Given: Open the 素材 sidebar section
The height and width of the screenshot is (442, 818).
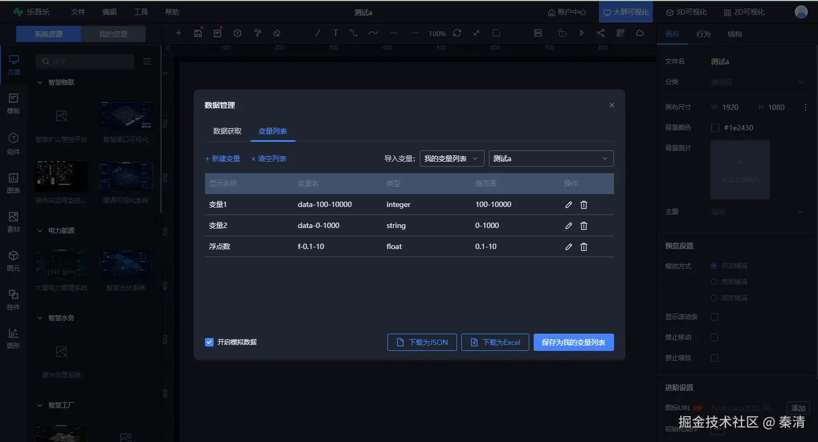Looking at the screenshot, I should click(13, 222).
